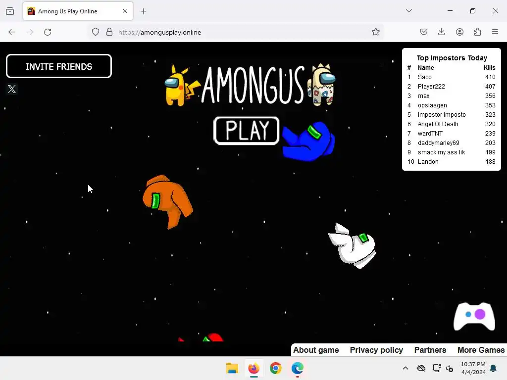Screen dimensions: 507x380
Task: Open File Explorer from the taskbar
Action: click(x=232, y=368)
